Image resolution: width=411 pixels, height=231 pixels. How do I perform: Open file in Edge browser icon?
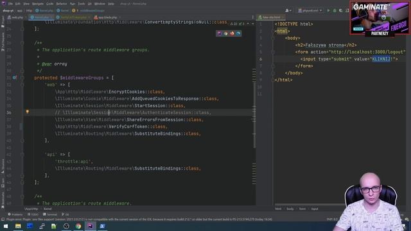238,33
